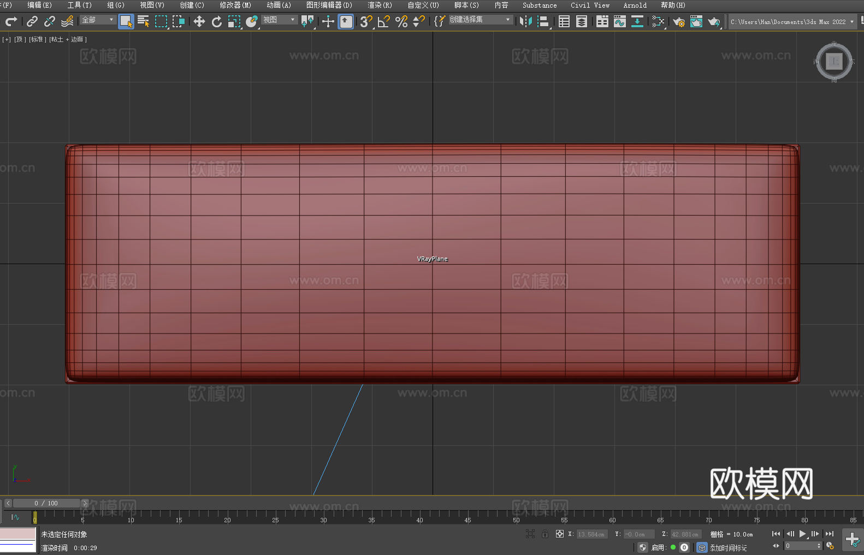Image resolution: width=864 pixels, height=555 pixels.
Task: Select the Unlink Selection tool
Action: point(50,21)
